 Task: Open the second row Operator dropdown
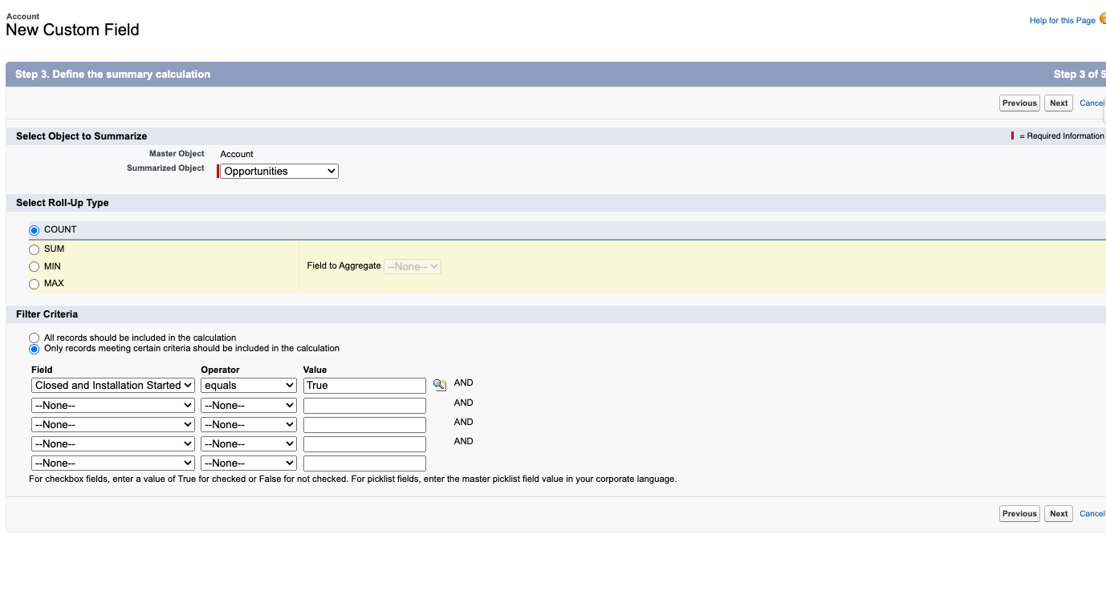249,406
